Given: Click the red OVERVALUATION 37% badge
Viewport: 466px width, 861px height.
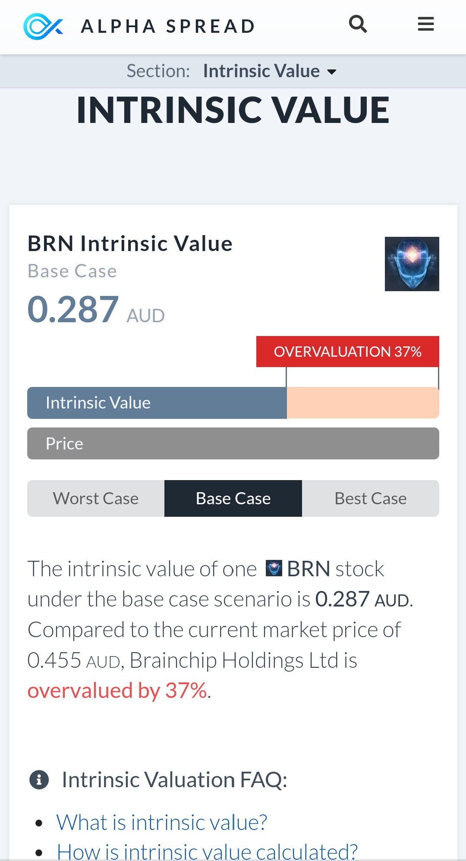Looking at the screenshot, I should (347, 352).
